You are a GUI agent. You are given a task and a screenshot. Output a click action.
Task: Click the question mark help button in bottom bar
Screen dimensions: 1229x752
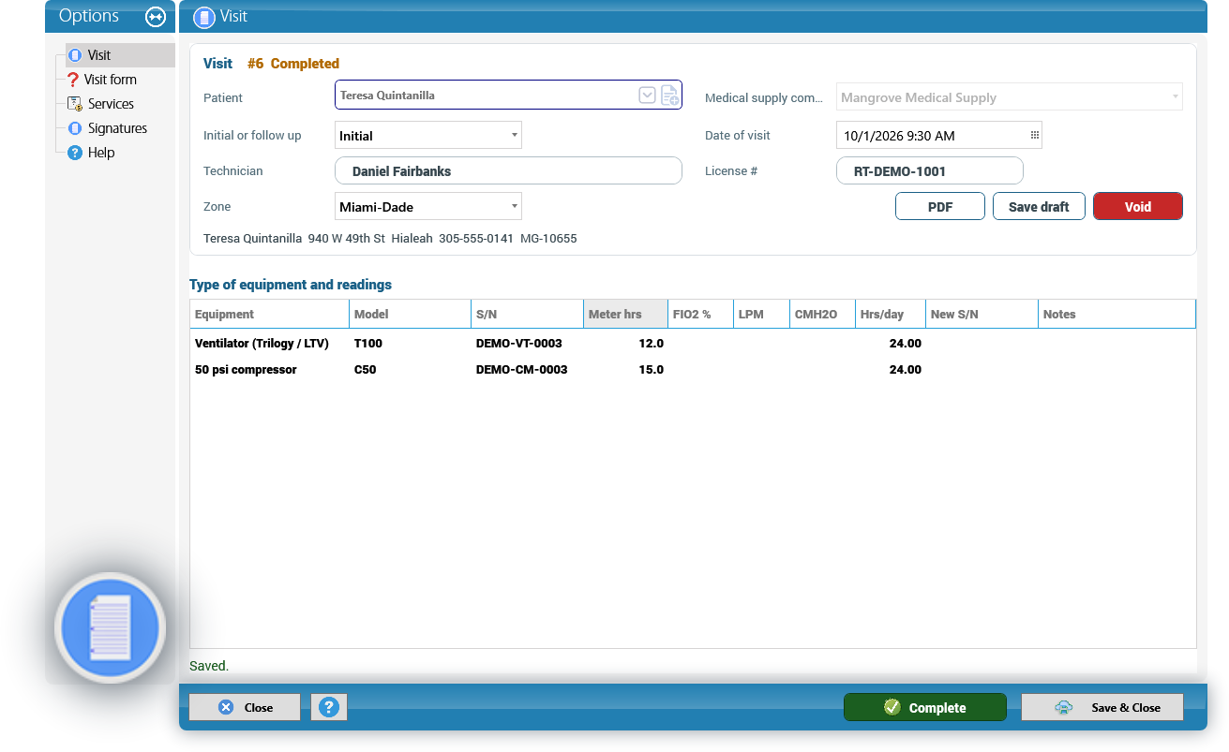(329, 708)
